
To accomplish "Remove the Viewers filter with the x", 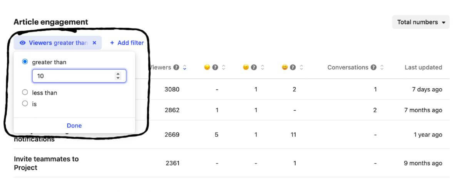I will pyautogui.click(x=94, y=43).
